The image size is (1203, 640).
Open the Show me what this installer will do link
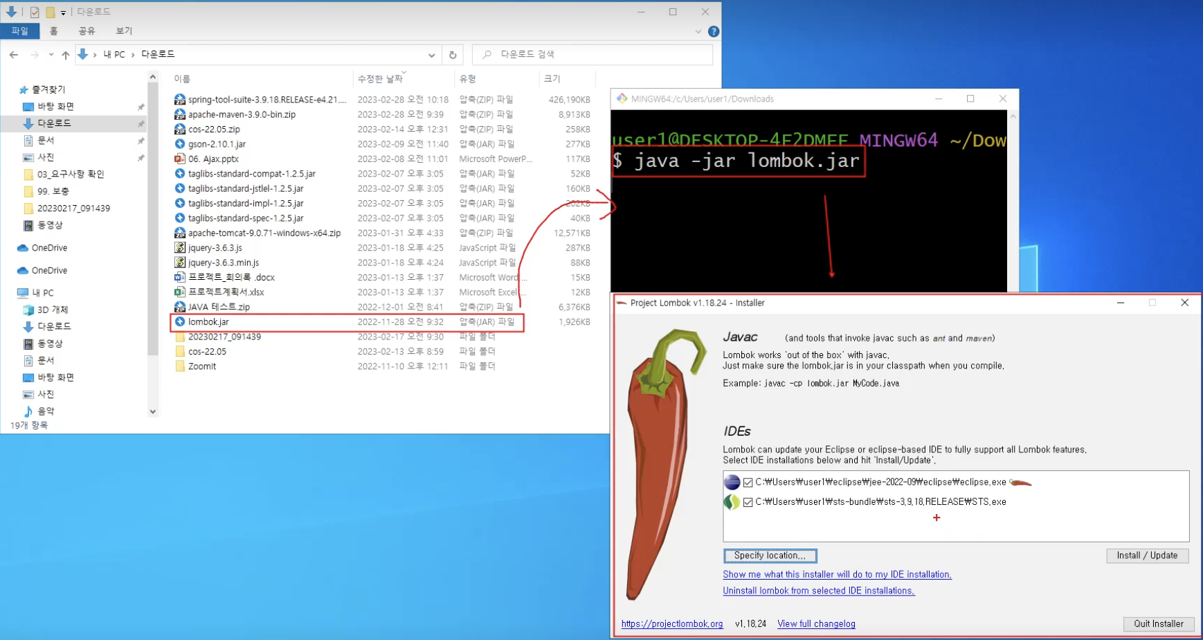[x=837, y=575]
